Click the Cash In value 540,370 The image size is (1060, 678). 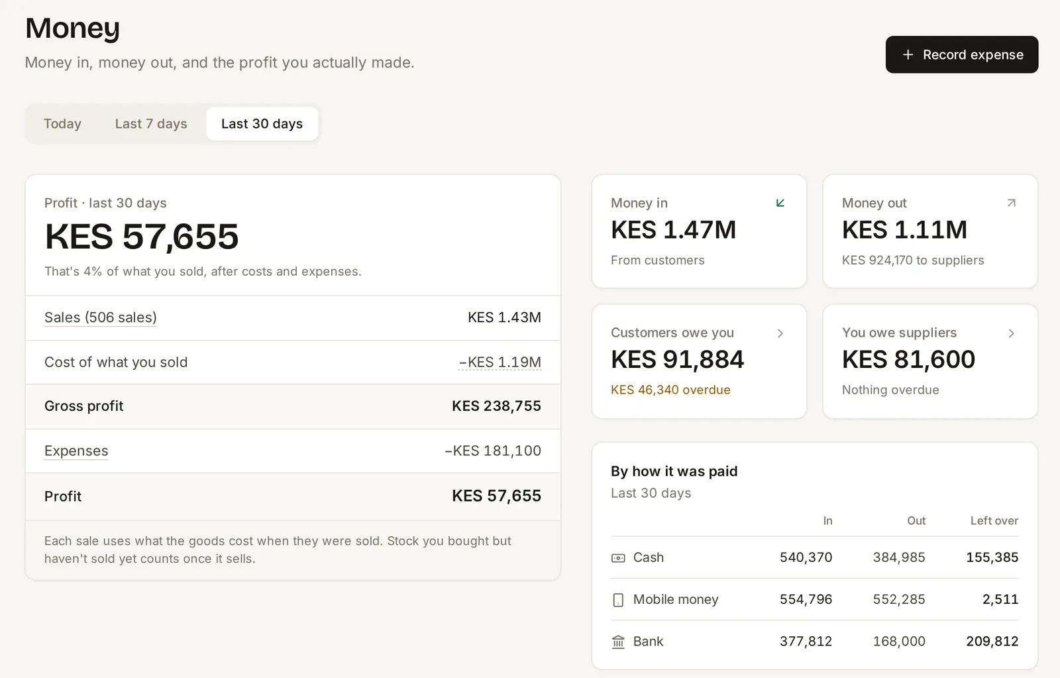coord(806,557)
